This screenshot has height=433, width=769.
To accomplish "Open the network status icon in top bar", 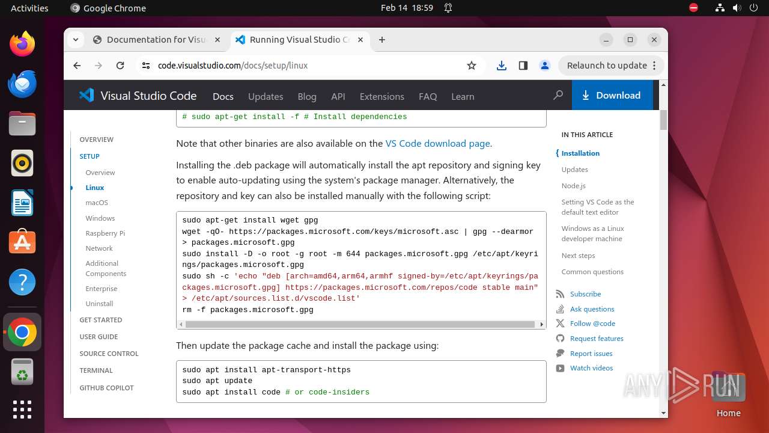I will (720, 8).
